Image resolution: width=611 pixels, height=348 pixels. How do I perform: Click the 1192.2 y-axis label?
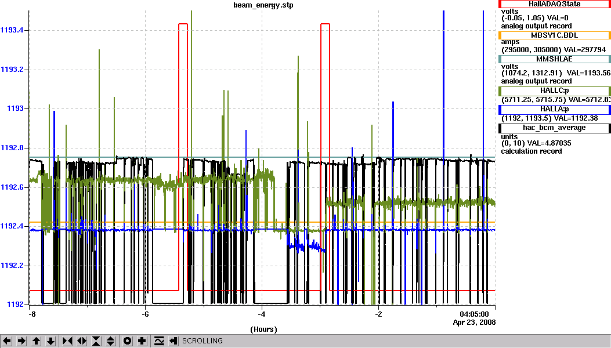pos(12,266)
